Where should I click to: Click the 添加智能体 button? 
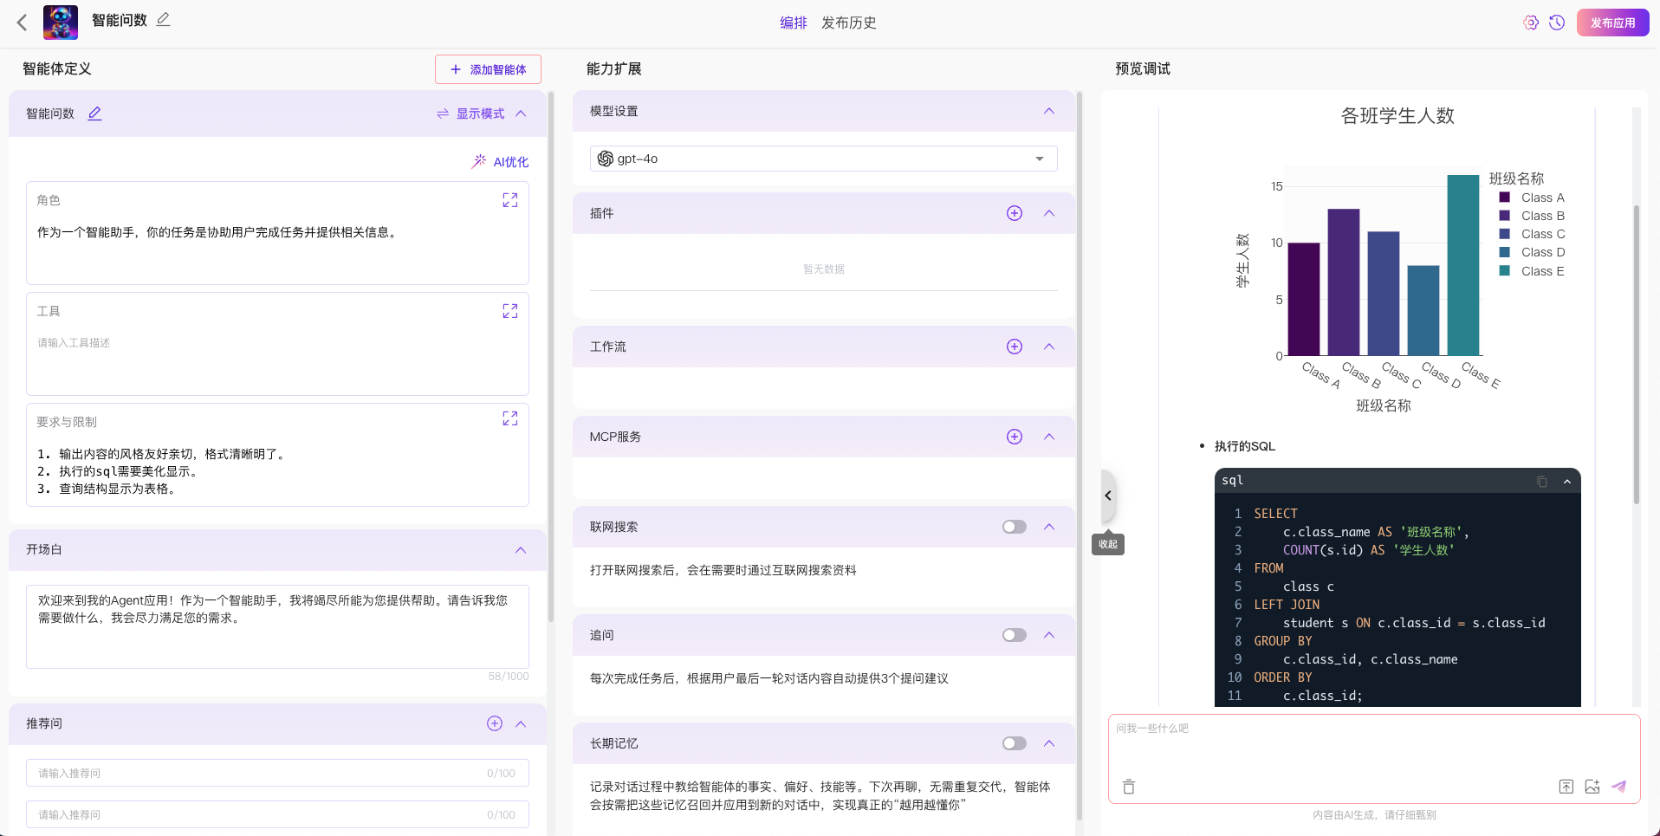click(488, 69)
